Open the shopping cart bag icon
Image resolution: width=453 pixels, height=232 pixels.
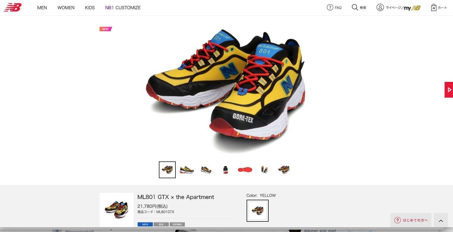point(433,7)
